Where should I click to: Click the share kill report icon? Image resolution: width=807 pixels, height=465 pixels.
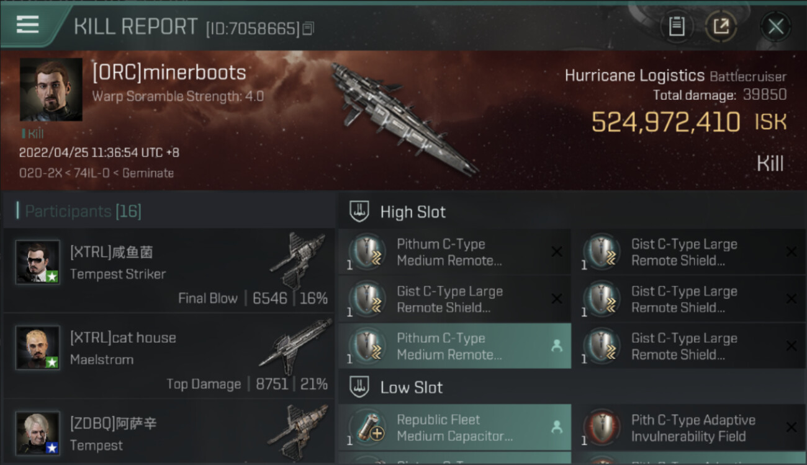(x=721, y=27)
